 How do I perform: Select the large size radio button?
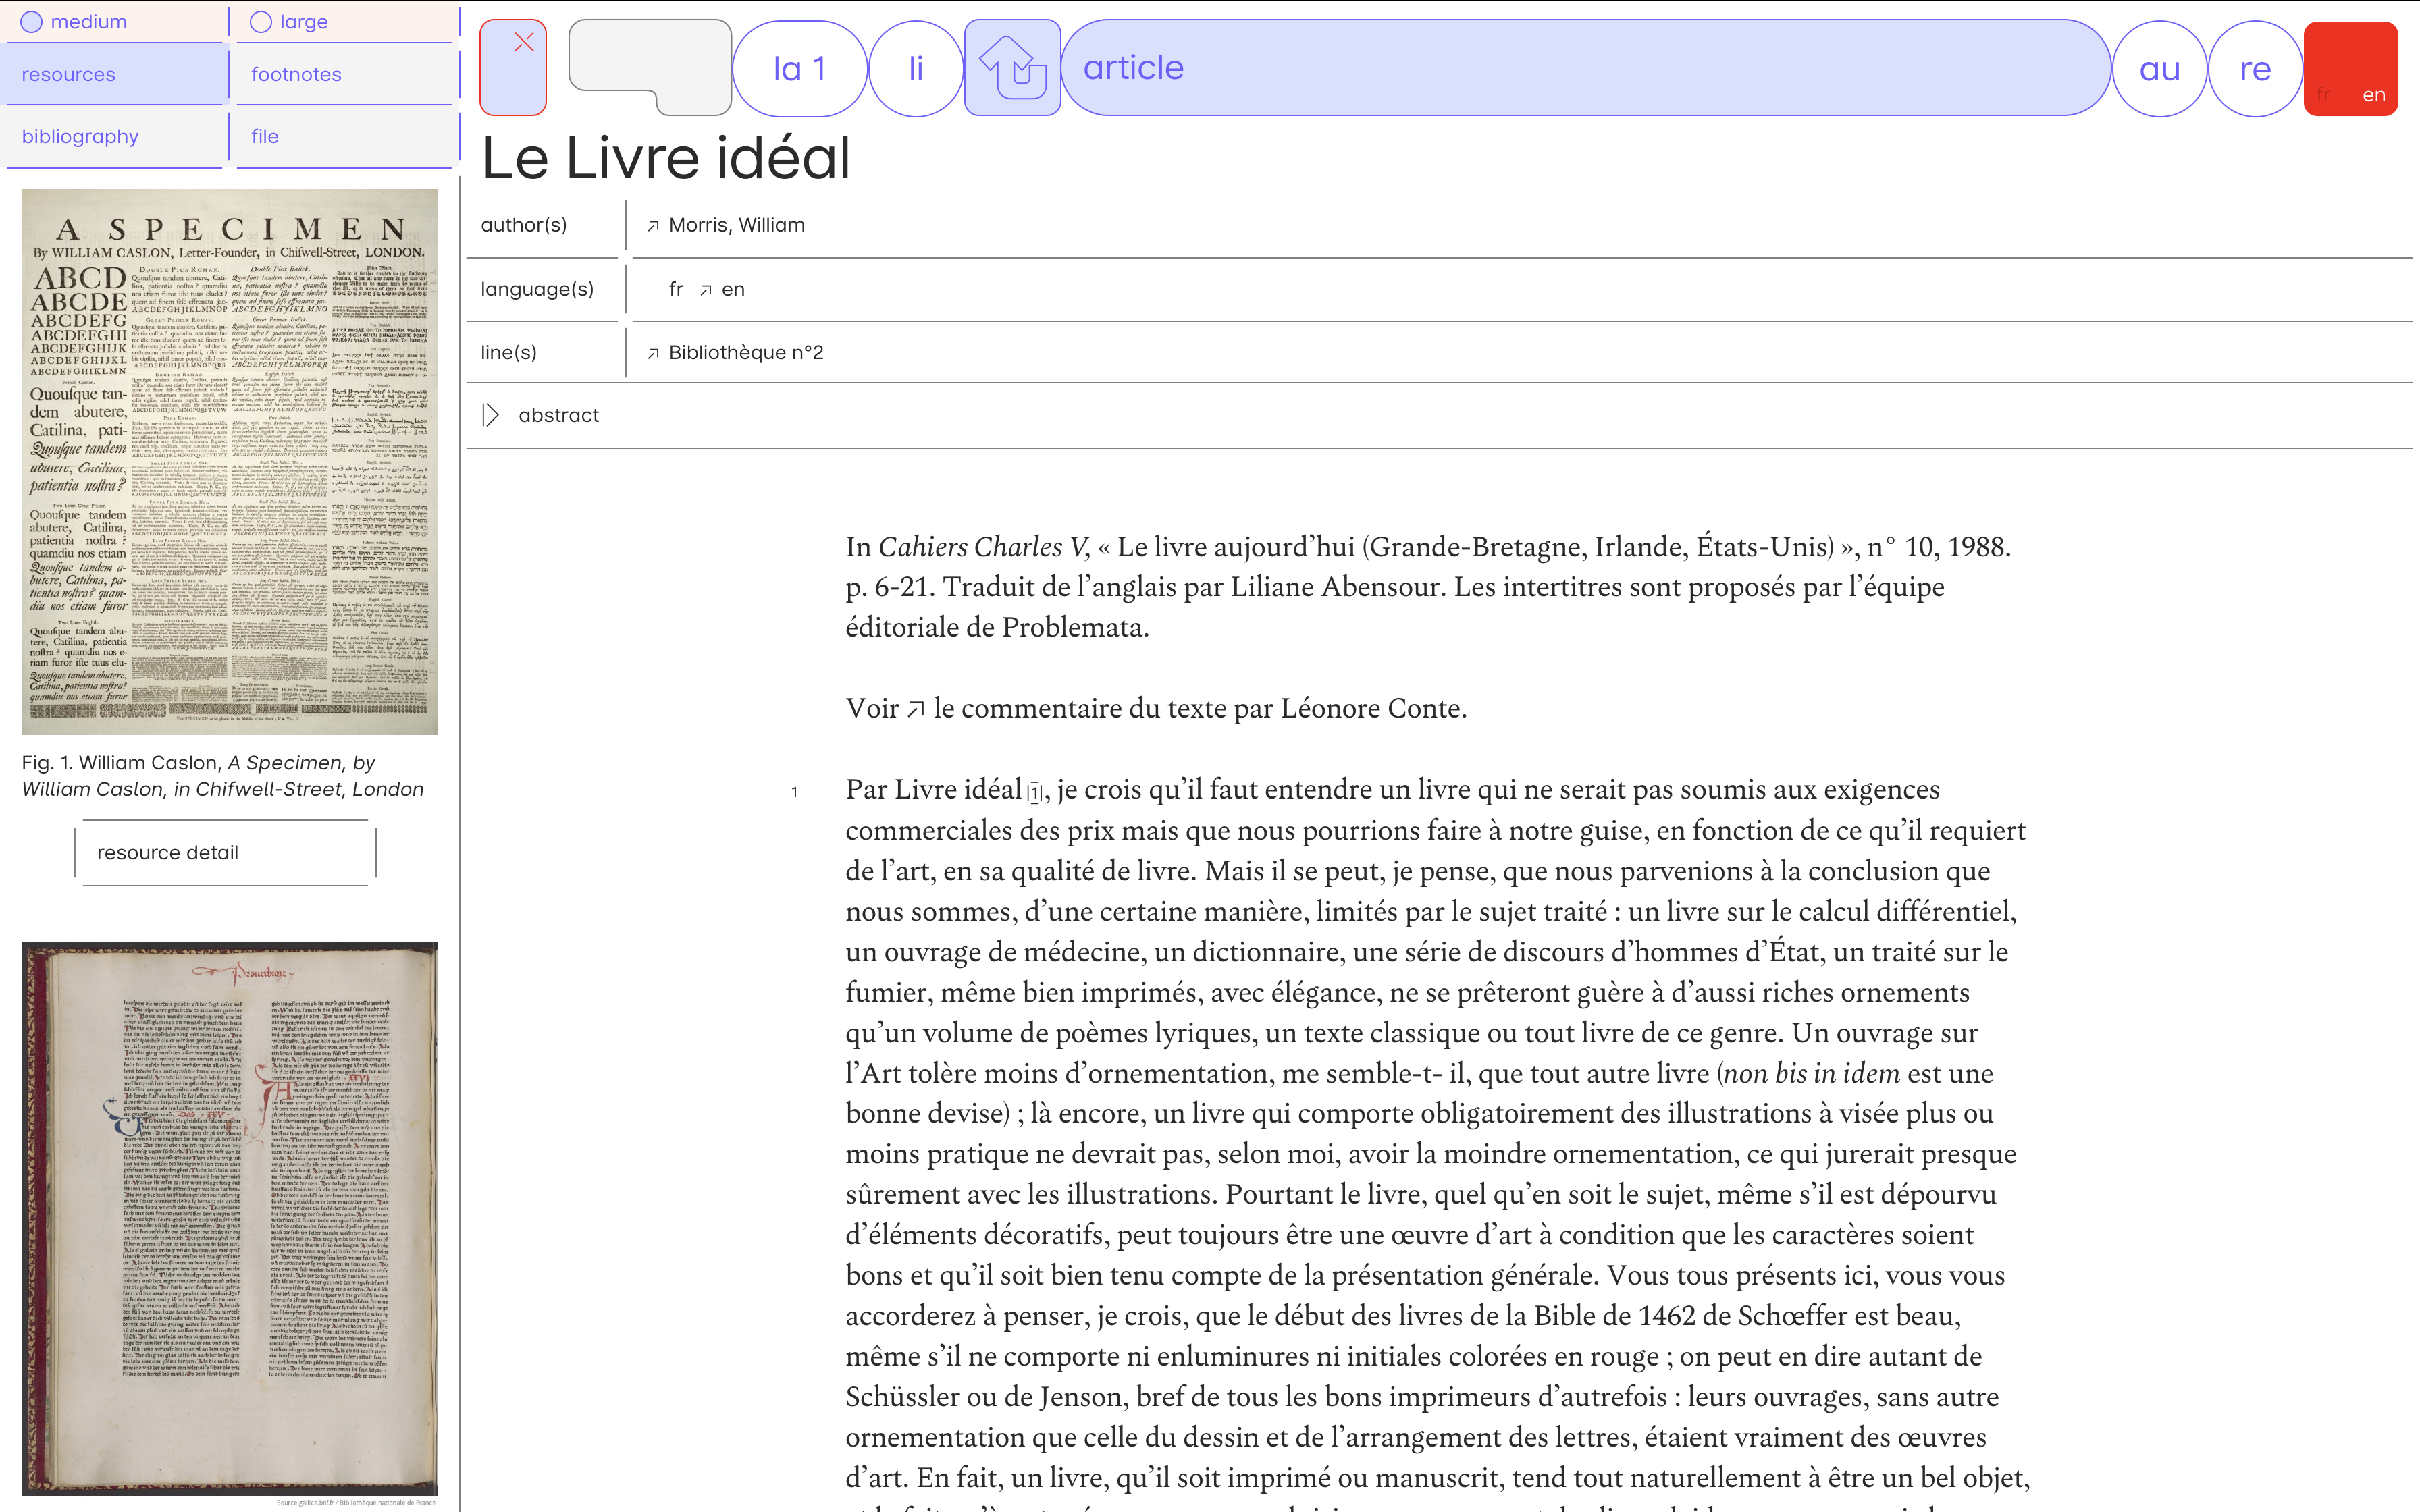pyautogui.click(x=261, y=22)
